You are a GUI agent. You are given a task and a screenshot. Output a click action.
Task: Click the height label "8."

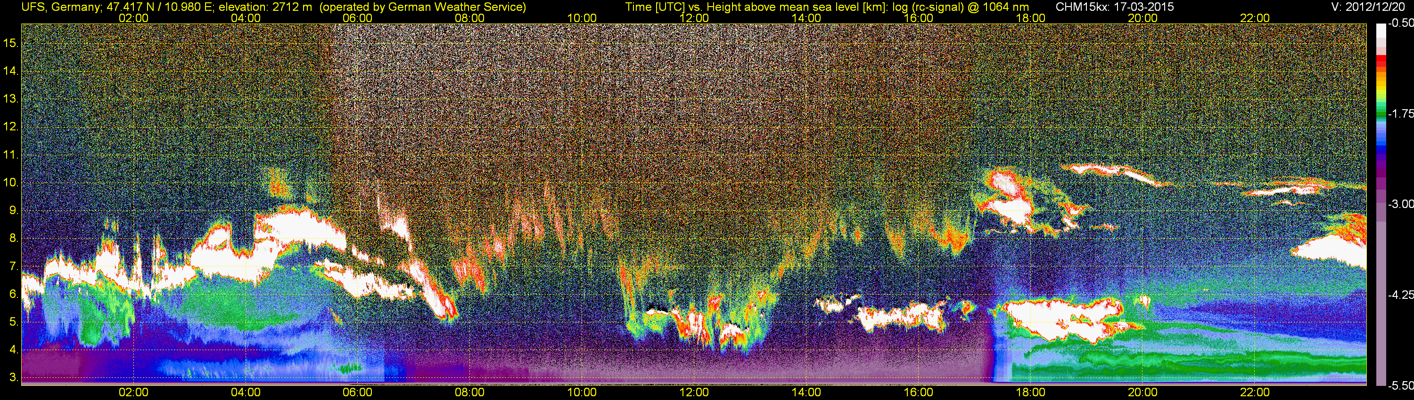click(x=14, y=239)
